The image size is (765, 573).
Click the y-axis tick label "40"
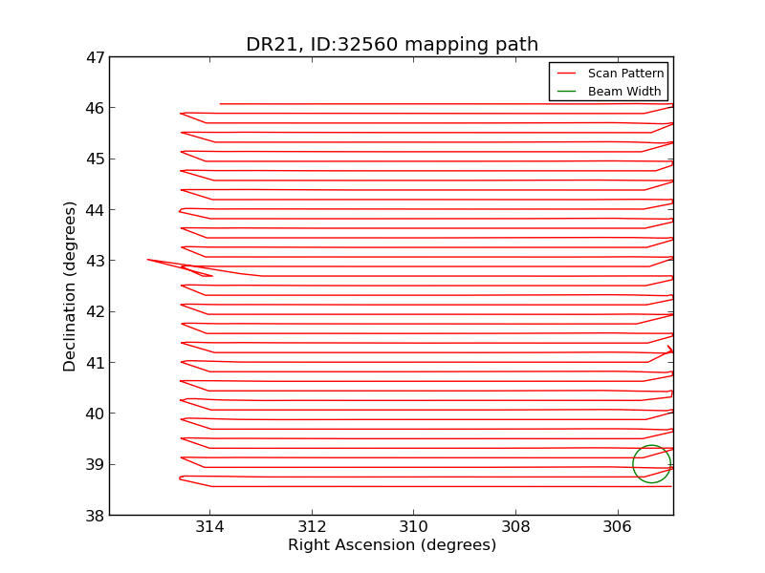coord(95,414)
